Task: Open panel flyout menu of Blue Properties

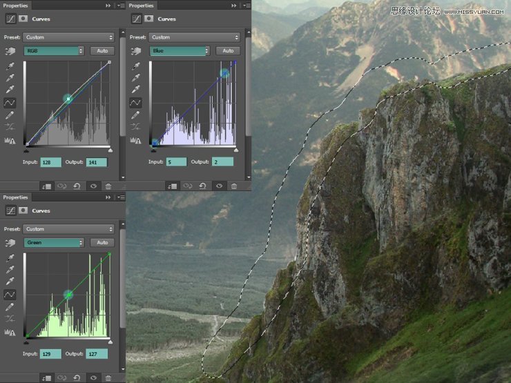Action: [x=247, y=6]
